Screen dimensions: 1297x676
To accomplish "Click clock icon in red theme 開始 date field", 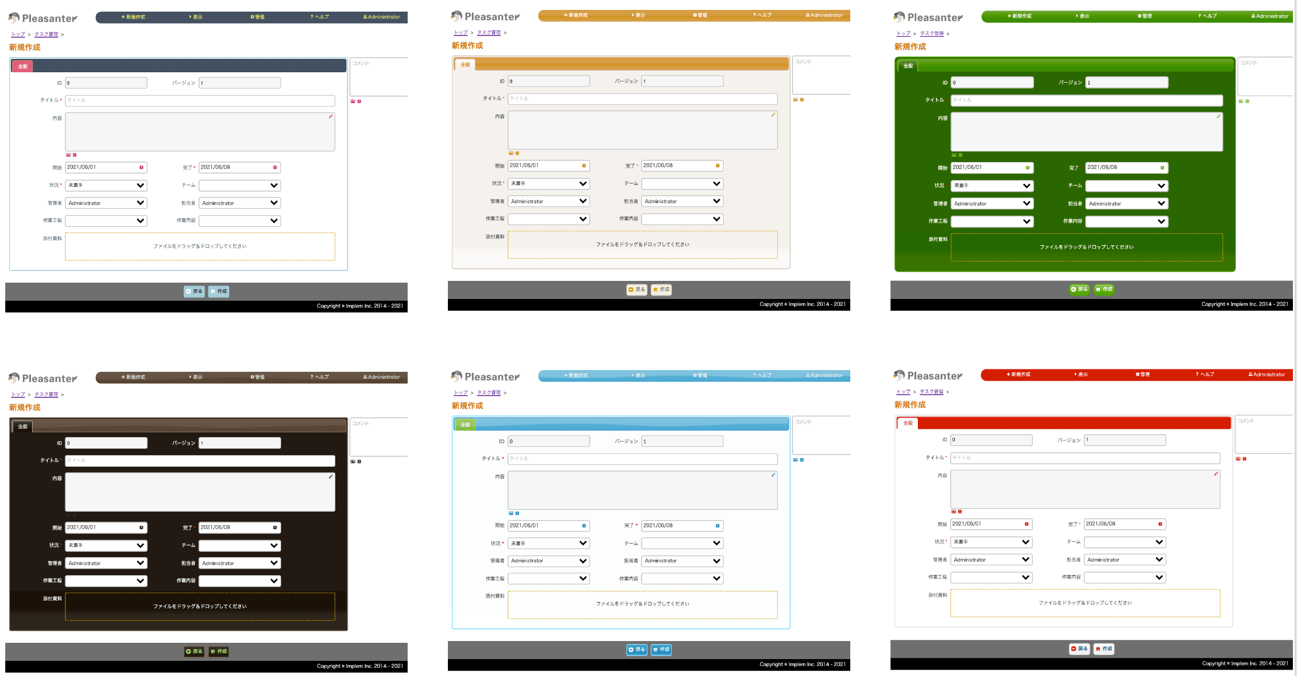I will (1026, 524).
